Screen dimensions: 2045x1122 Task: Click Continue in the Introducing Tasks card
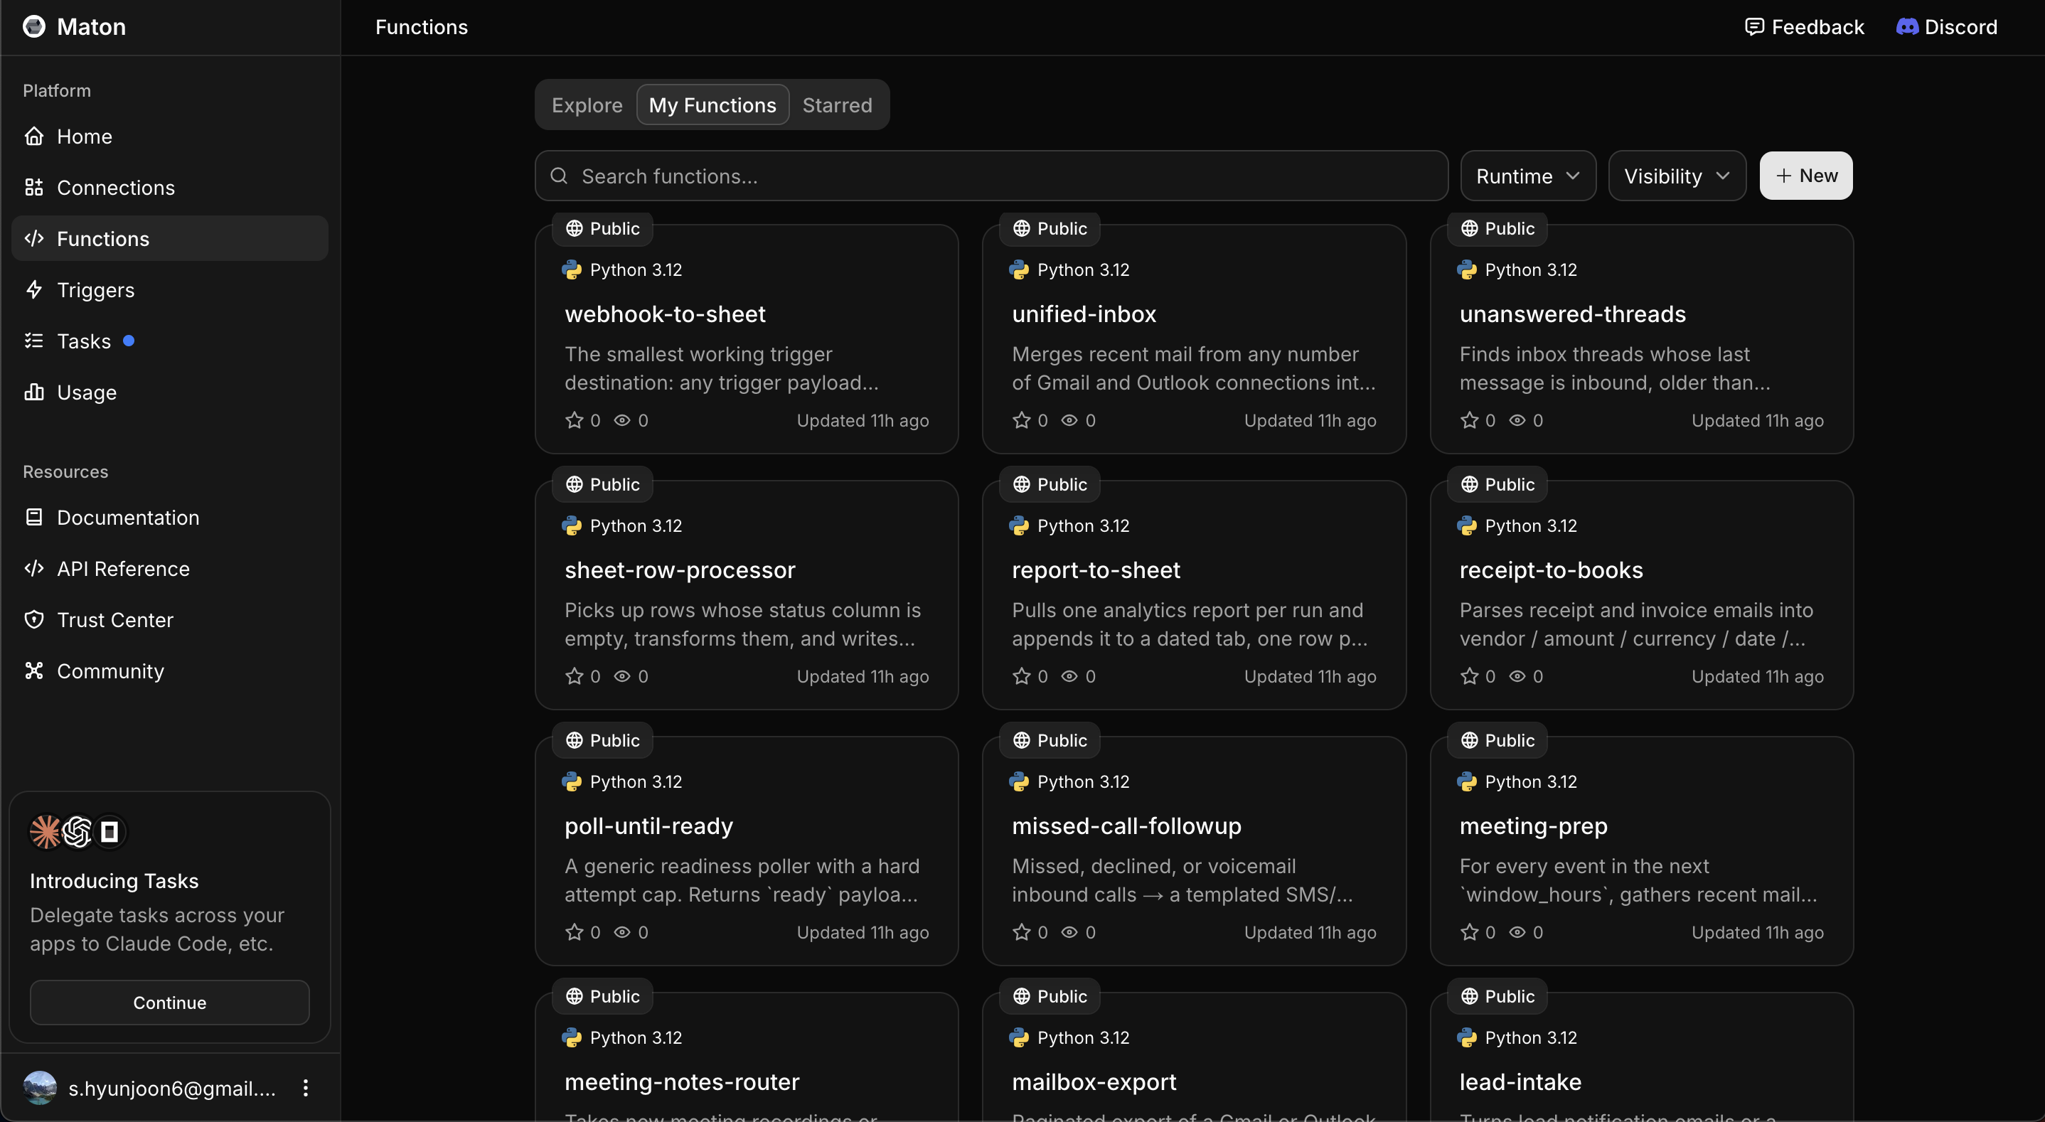tap(169, 1002)
